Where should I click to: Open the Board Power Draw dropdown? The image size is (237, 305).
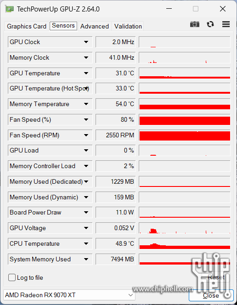point(86,212)
